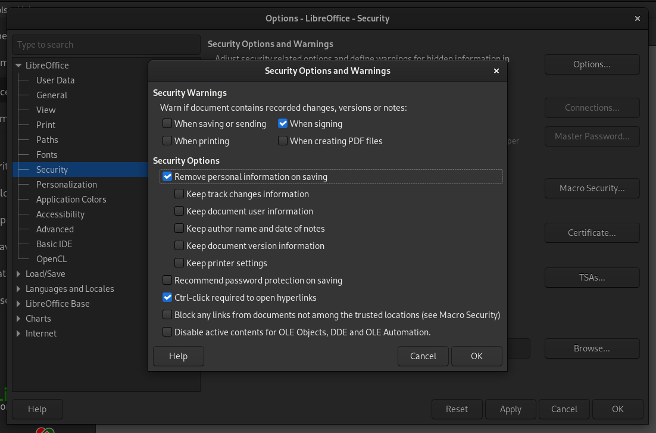Enable warning when saving or sending
This screenshot has height=433, width=656.
click(x=167, y=123)
